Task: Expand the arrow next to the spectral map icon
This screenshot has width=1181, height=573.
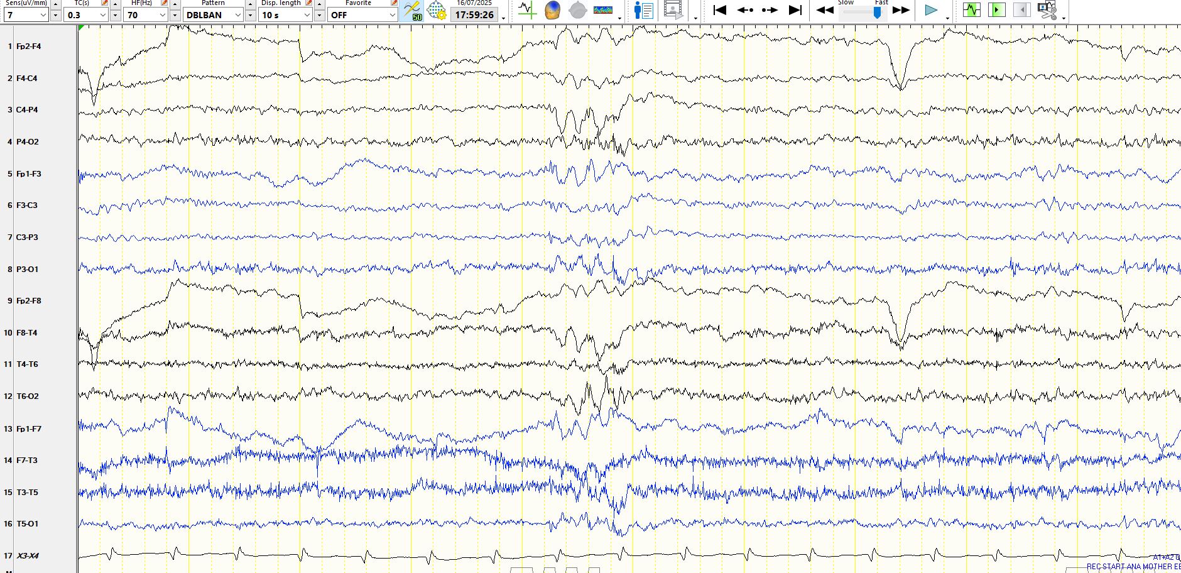Action: tap(620, 18)
